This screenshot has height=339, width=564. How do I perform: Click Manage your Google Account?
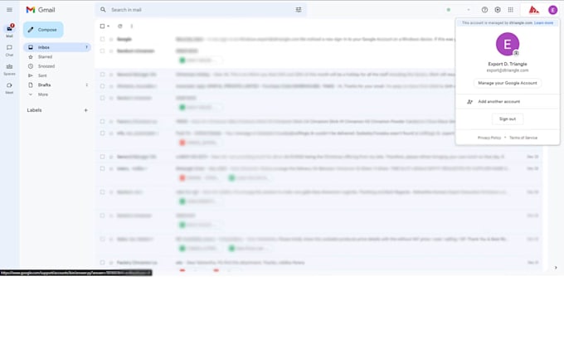click(507, 83)
